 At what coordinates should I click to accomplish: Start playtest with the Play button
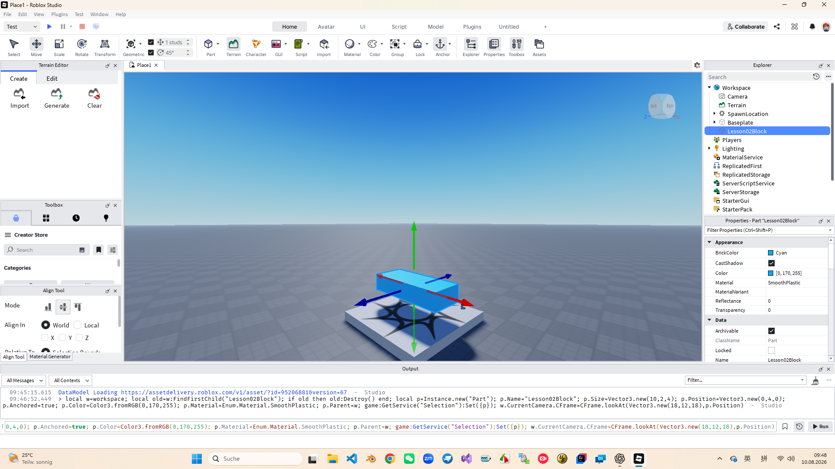tap(50, 26)
